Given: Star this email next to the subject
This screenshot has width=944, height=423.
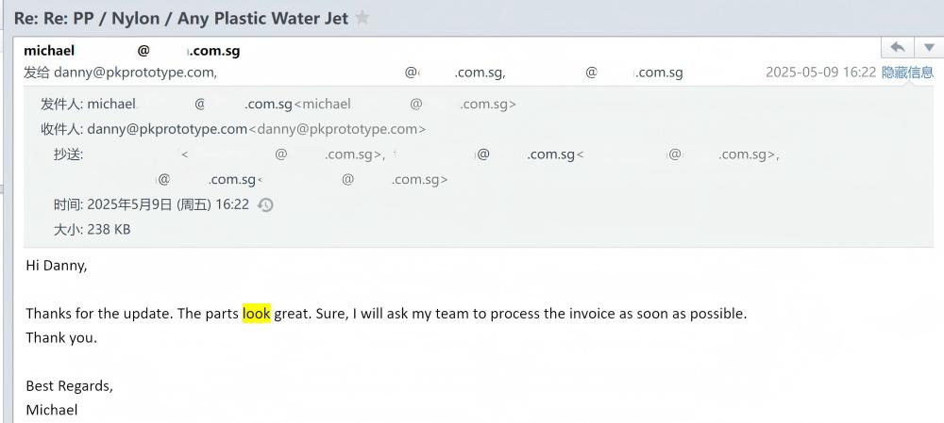Looking at the screenshot, I should 362,18.
